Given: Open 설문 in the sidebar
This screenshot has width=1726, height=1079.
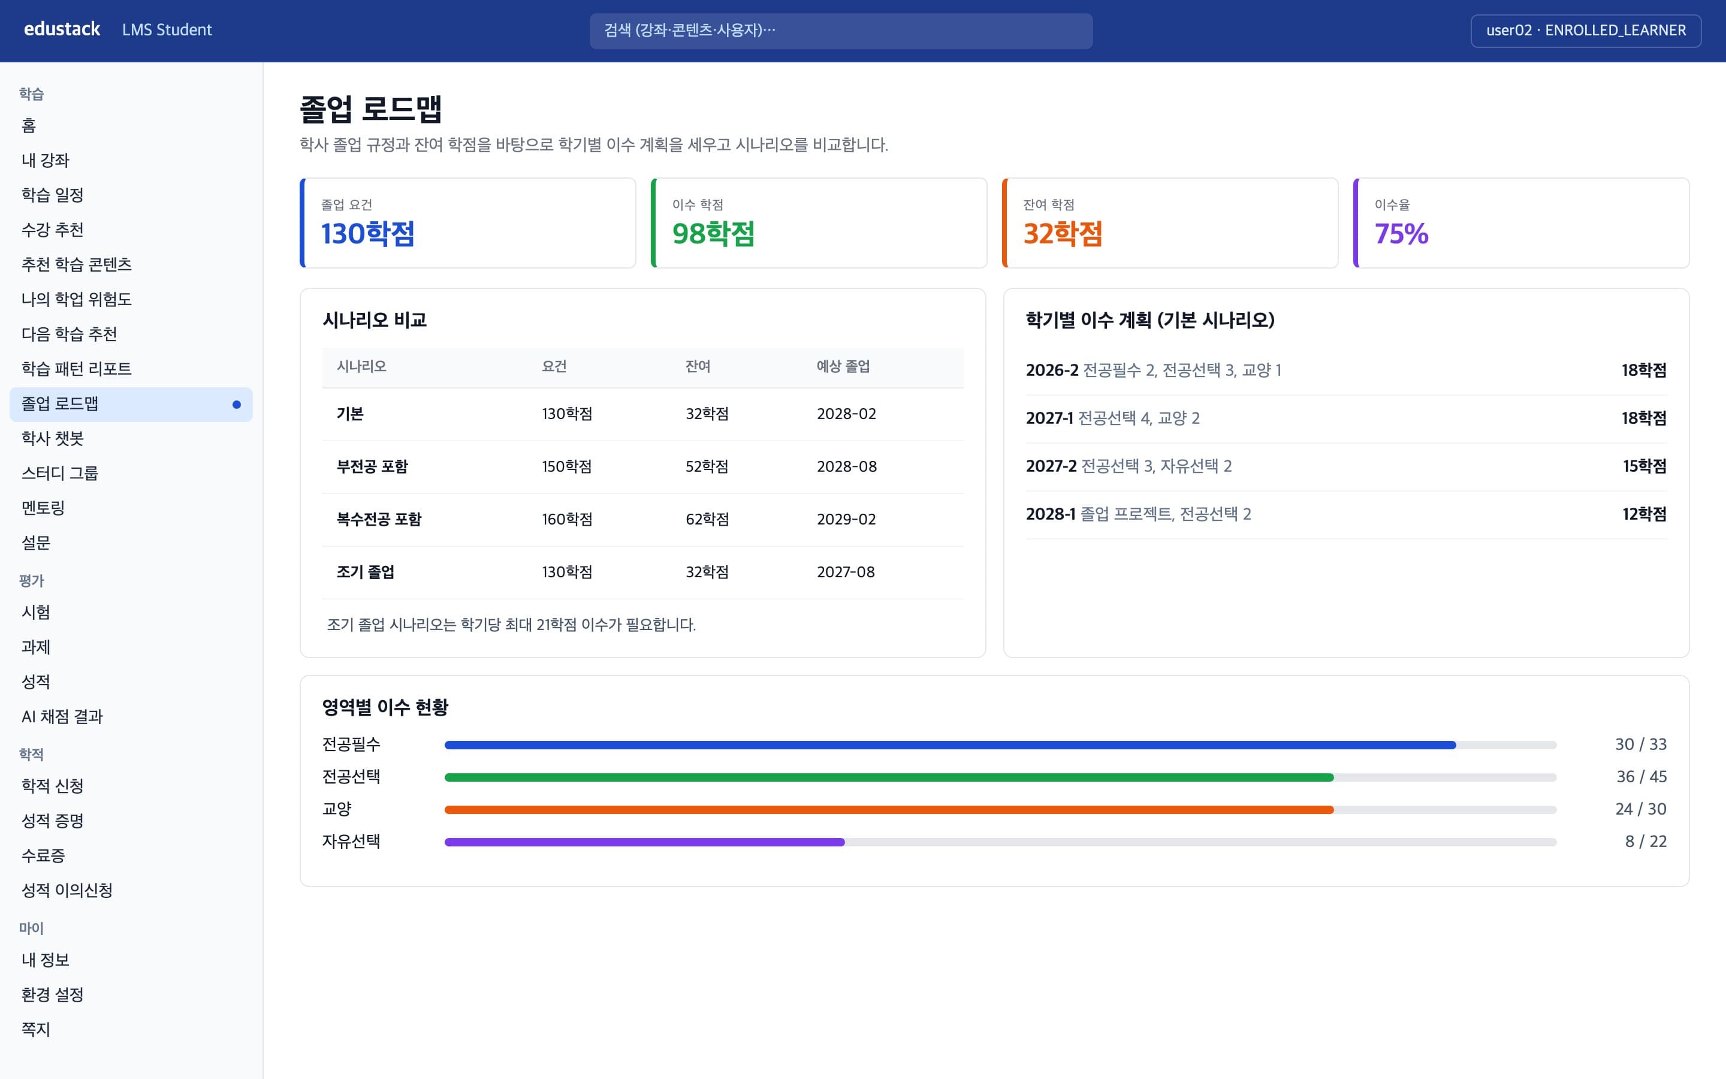Looking at the screenshot, I should click(x=131, y=543).
